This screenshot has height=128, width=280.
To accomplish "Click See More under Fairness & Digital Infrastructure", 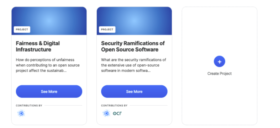I will click(49, 91).
